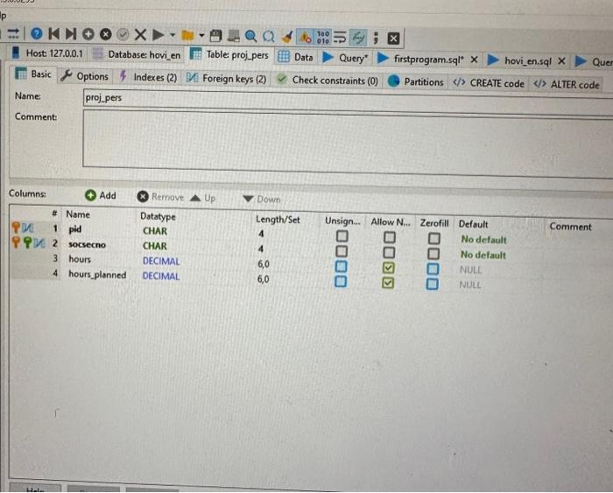
Task: Click the save as snippet icon
Action: point(234,36)
